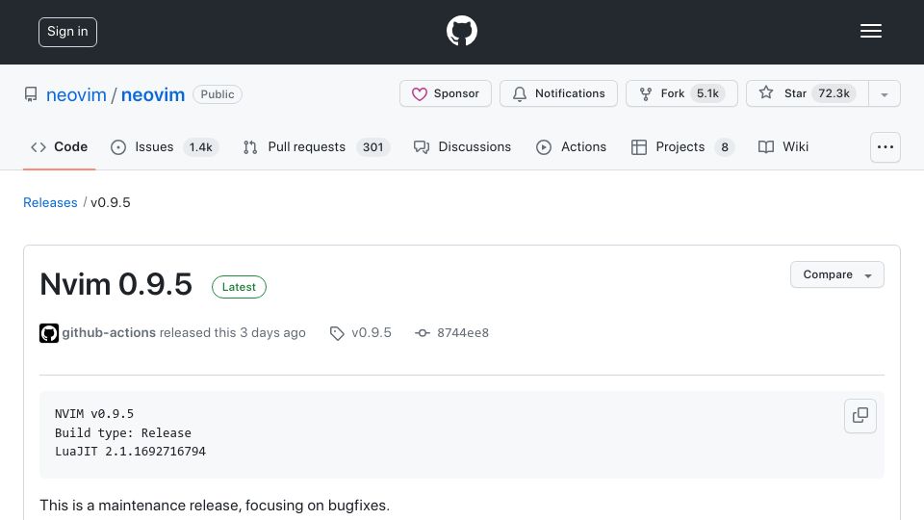Click the Sign in button
This screenshot has height=520, width=924.
[67, 32]
